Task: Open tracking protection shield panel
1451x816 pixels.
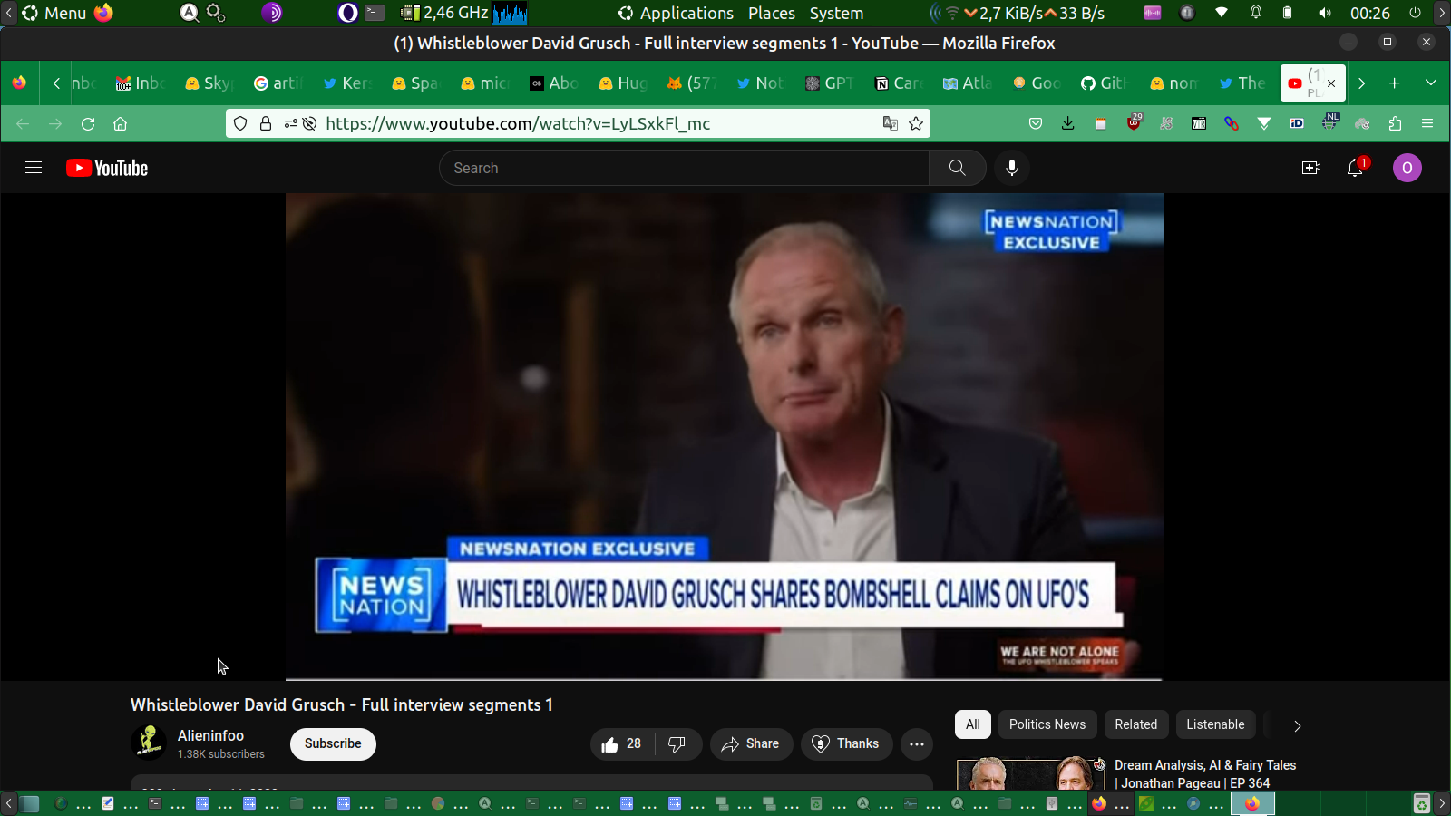Action: click(x=240, y=124)
